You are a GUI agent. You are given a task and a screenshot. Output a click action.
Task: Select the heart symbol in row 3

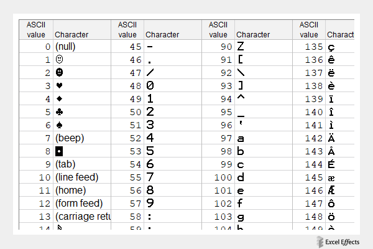[59, 86]
